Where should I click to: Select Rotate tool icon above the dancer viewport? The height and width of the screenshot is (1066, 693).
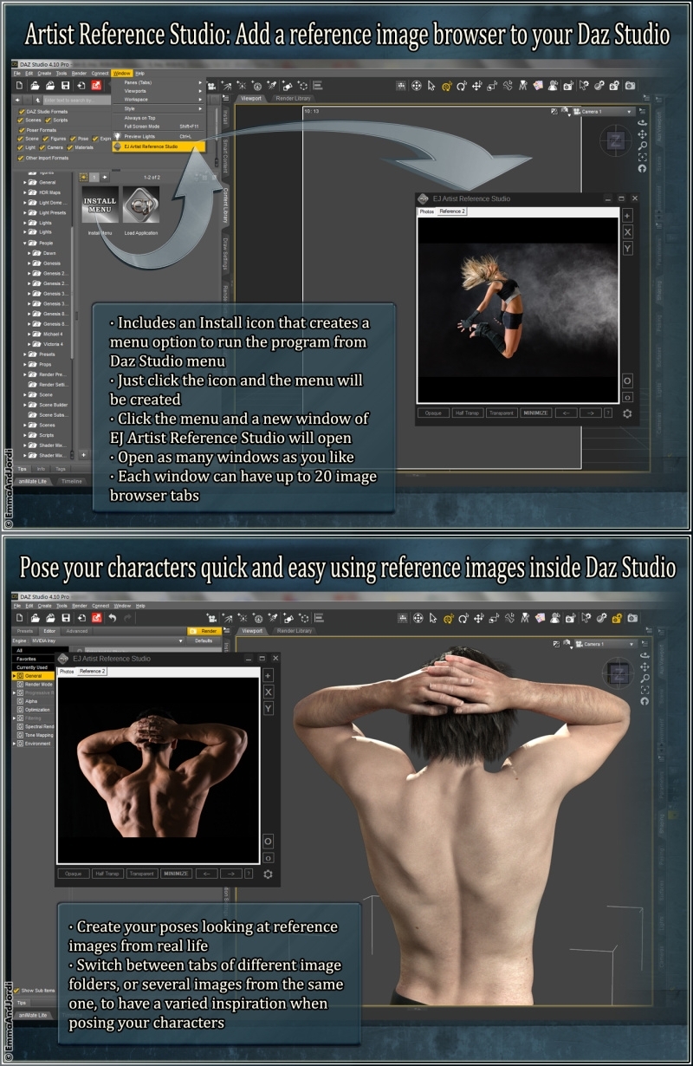coord(462,86)
